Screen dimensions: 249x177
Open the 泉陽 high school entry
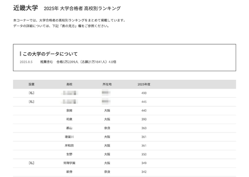(x=69, y=111)
